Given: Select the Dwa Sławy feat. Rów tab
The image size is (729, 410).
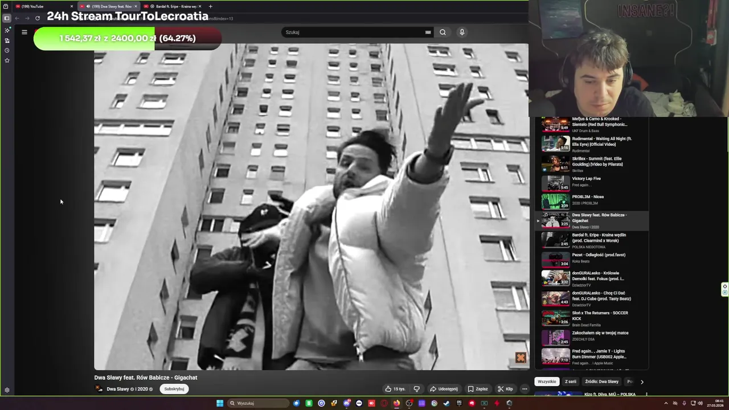Looking at the screenshot, I should pyautogui.click(x=108, y=6).
